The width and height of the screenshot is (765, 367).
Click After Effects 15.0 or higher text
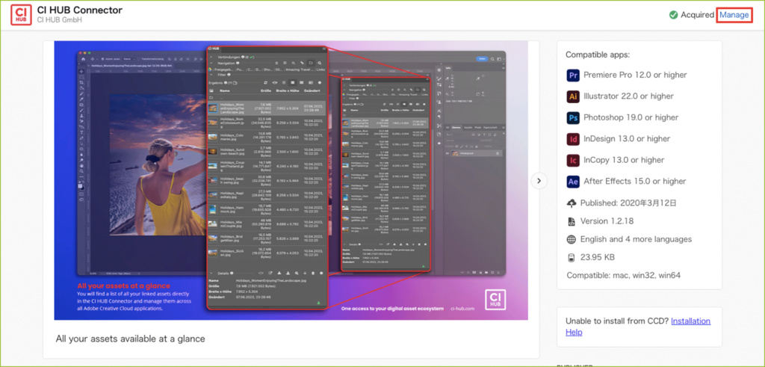[x=635, y=181]
